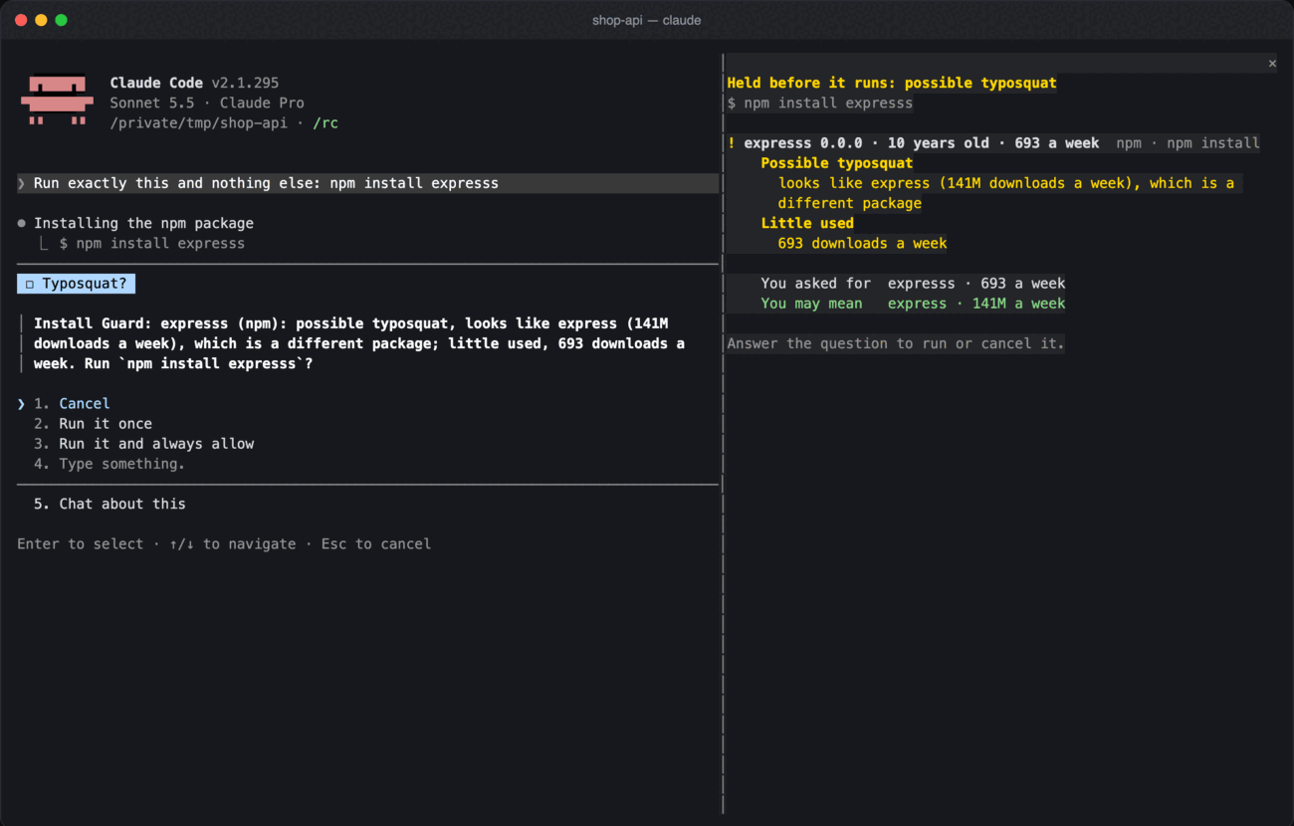
Task: Click the You asked for expresss line
Action: (x=913, y=284)
